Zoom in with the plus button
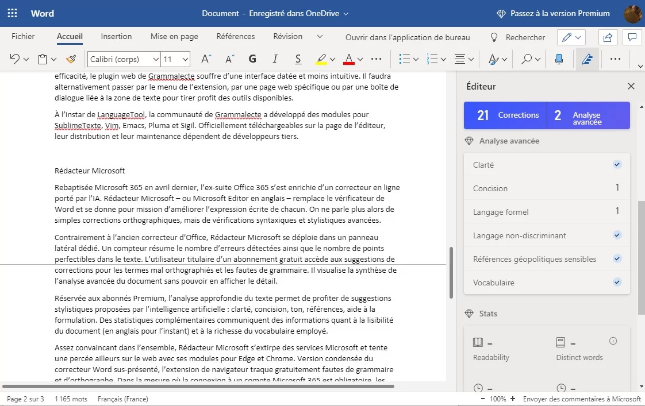 tap(513, 399)
